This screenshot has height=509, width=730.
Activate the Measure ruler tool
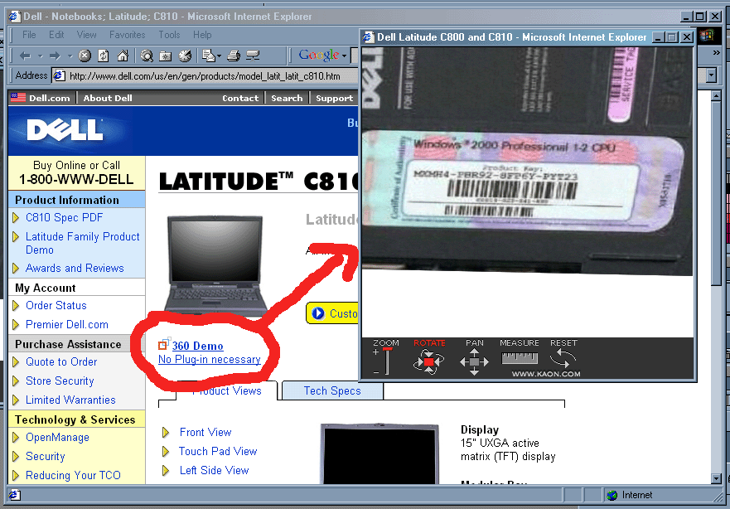click(519, 359)
